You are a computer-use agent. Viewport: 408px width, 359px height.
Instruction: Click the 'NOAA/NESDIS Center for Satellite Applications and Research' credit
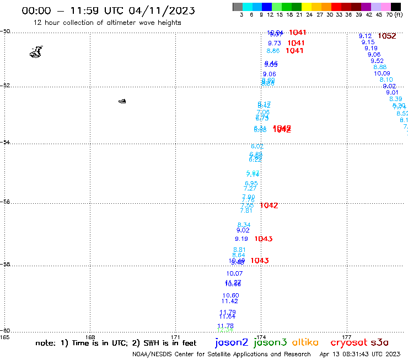[222, 355]
